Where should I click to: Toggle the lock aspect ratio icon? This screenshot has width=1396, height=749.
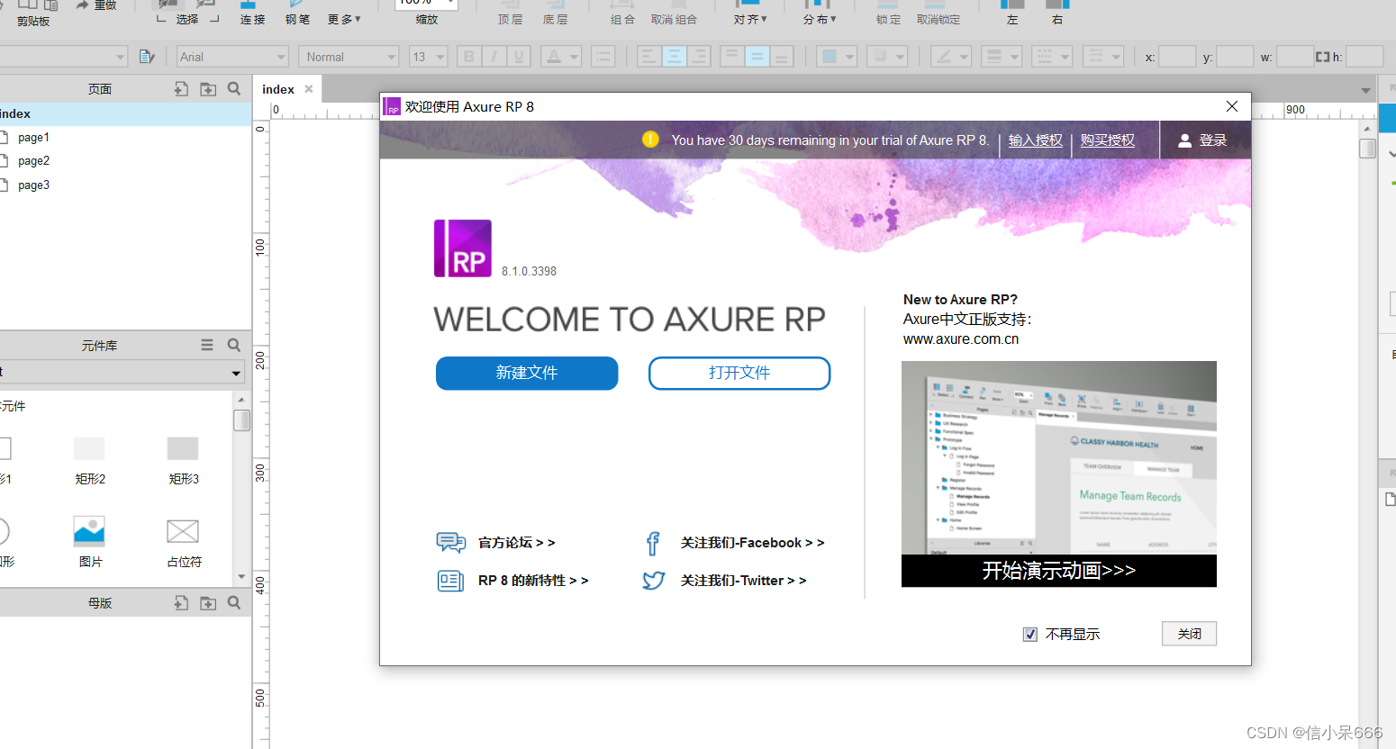click(1322, 57)
